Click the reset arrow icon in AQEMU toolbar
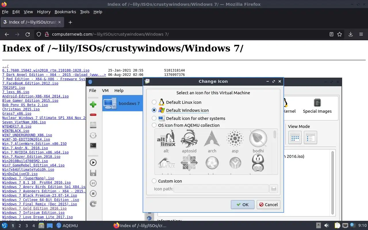The width and height of the screenshot is (368, 230). coord(93,204)
